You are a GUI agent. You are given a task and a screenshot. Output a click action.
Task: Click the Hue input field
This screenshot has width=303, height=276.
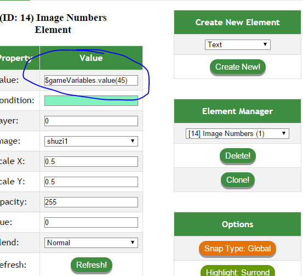click(x=91, y=222)
